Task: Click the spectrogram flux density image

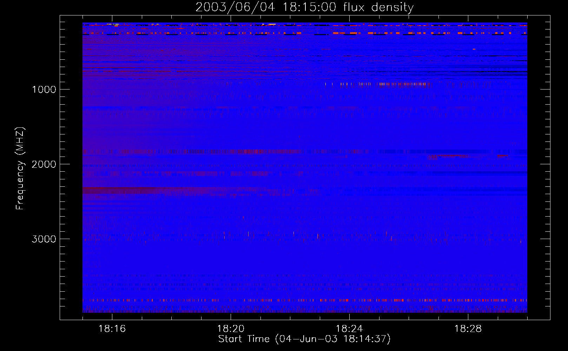Action: coord(305,168)
